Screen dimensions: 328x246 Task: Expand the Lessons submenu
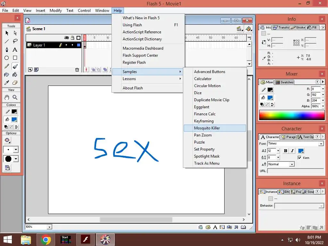[x=148, y=79]
